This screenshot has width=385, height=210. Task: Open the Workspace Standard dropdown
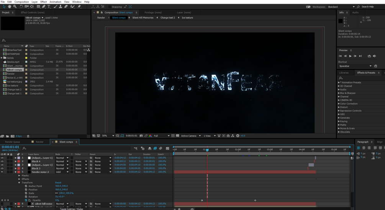pos(341,7)
